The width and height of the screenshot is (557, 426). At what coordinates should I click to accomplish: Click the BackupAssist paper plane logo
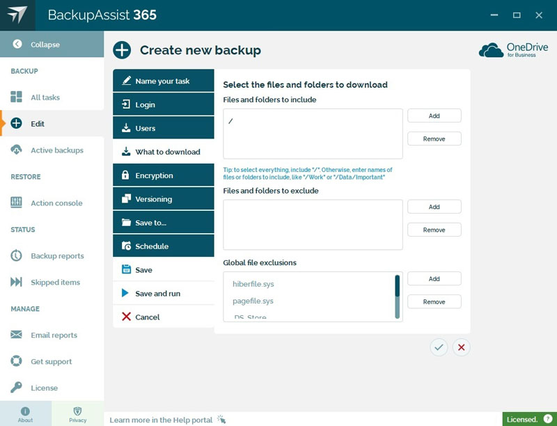tap(17, 15)
